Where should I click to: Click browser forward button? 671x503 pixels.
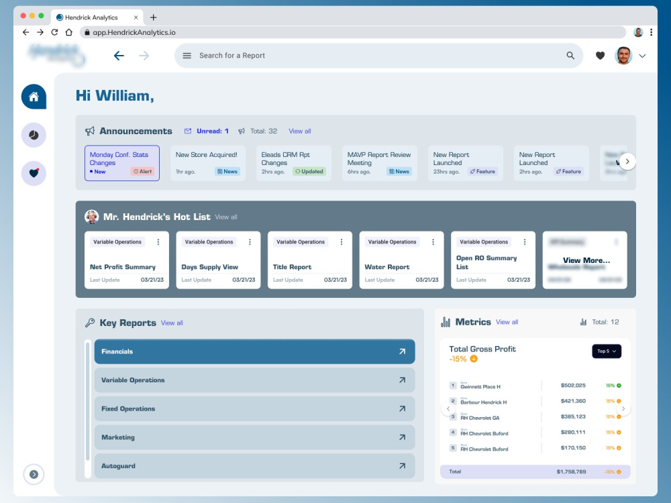pyautogui.click(x=40, y=32)
